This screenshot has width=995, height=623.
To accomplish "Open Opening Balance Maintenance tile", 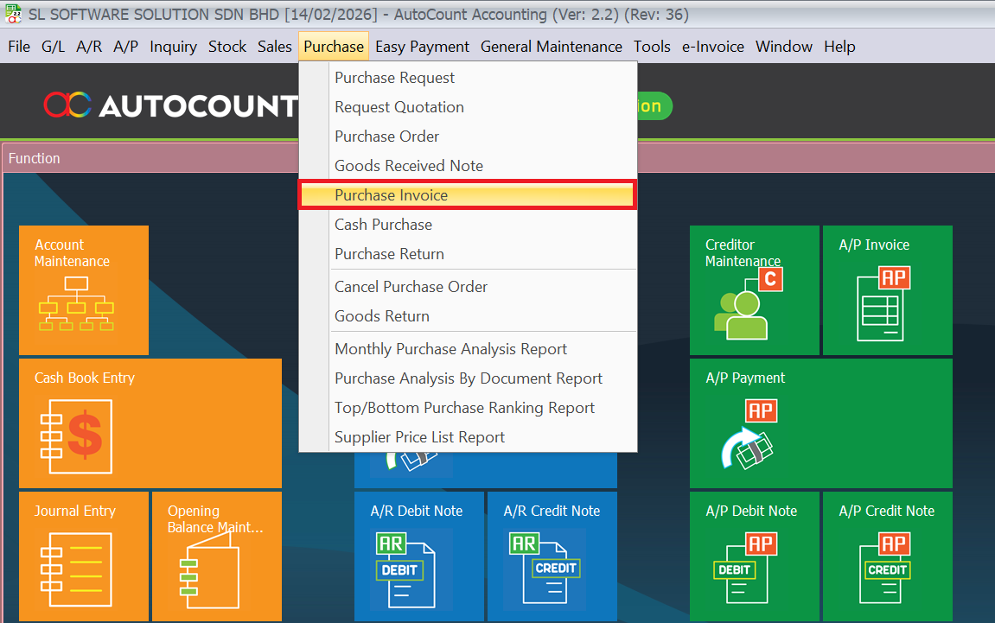I will click(216, 556).
